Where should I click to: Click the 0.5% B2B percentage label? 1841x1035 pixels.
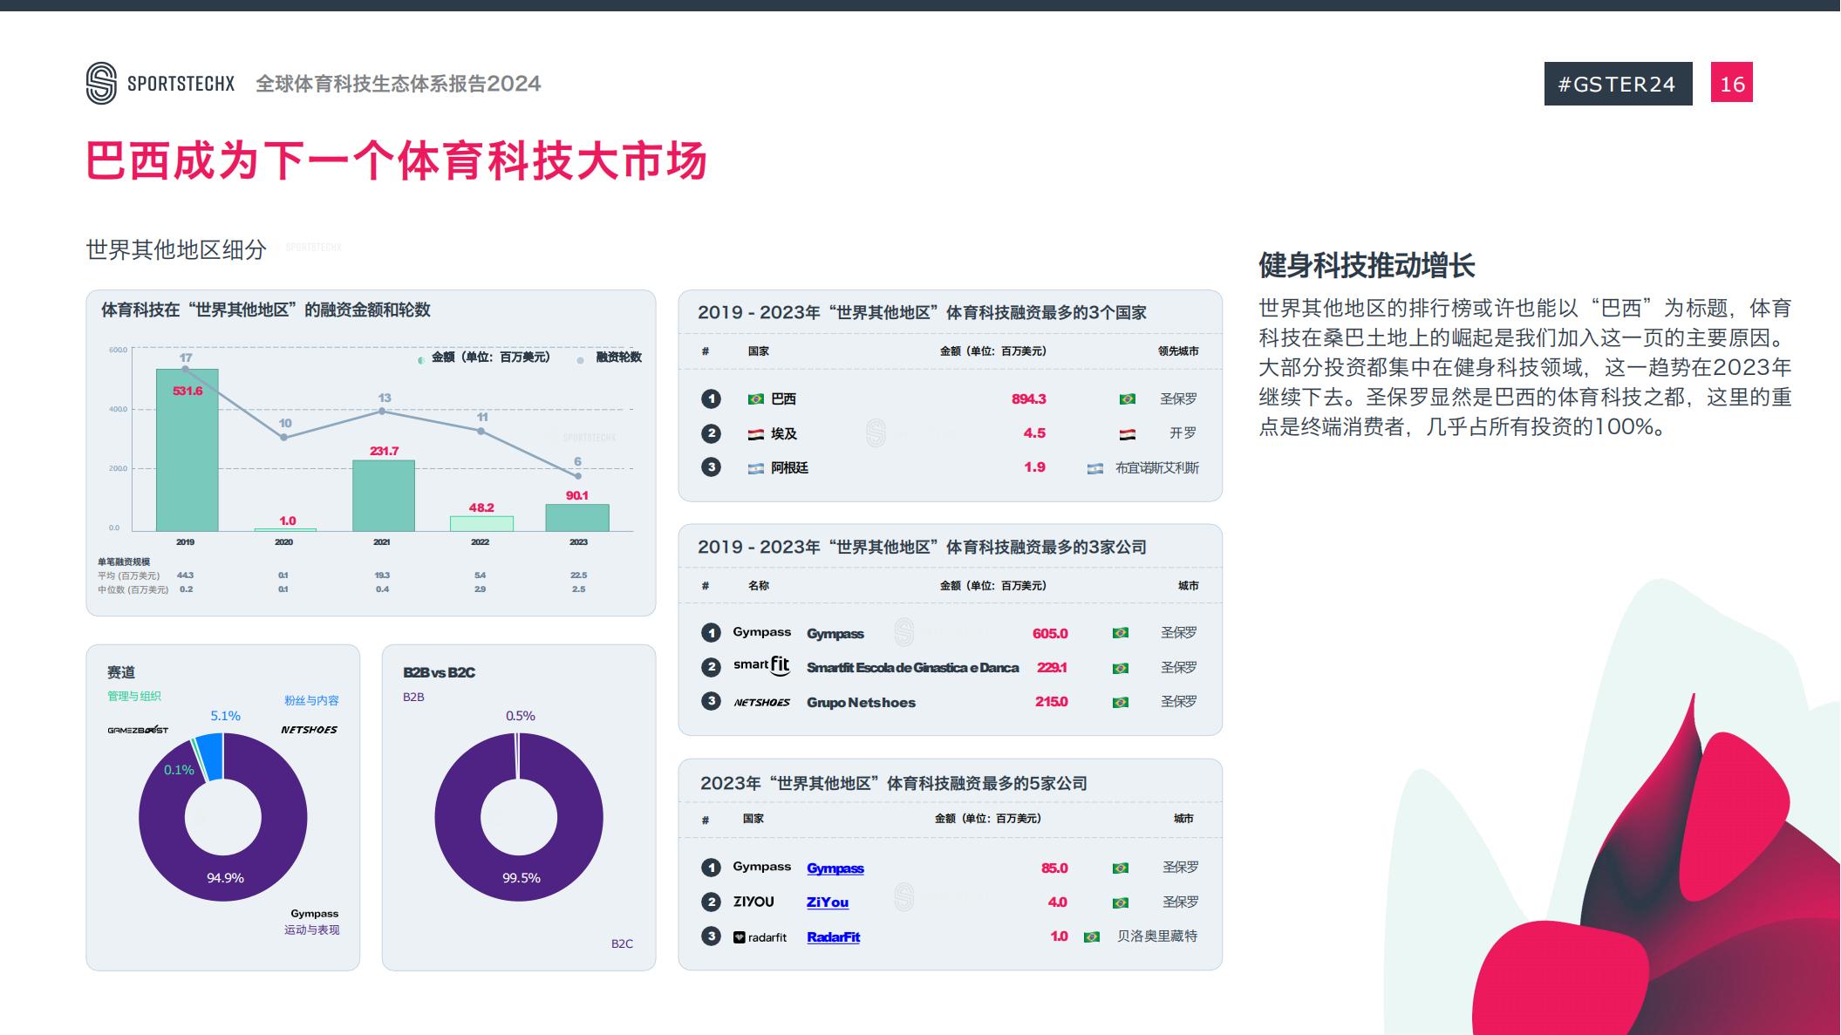521,716
